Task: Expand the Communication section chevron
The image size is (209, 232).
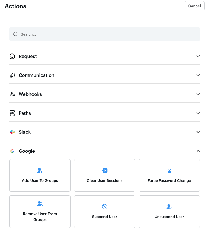Action: (198, 75)
